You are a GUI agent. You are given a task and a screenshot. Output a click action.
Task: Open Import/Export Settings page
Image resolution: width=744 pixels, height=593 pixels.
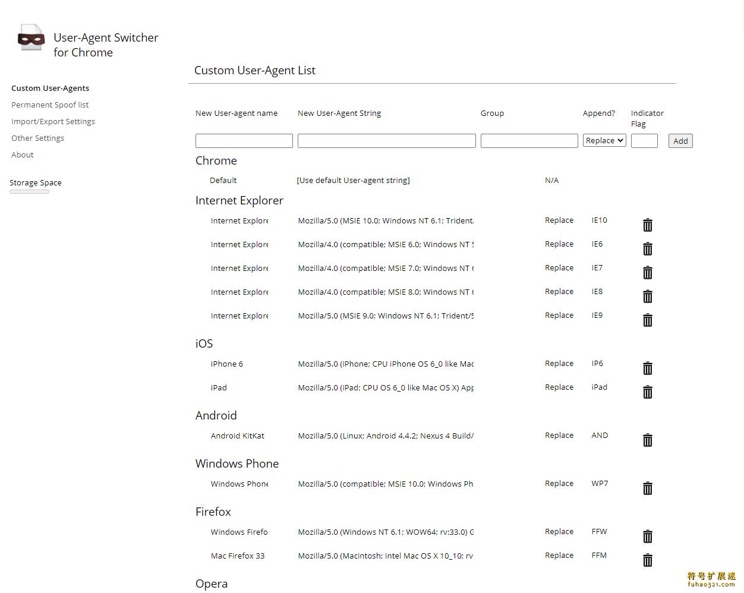53,121
